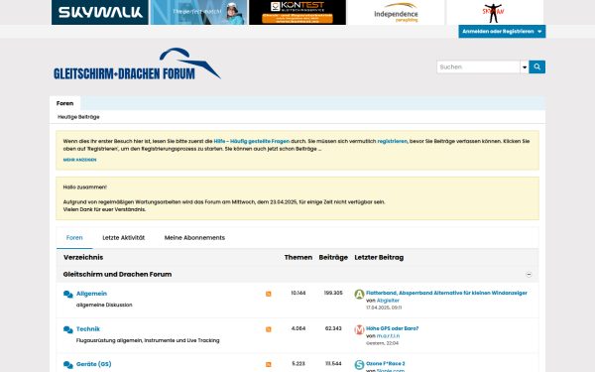The height and width of the screenshot is (372, 595).
Task: Open the Independence paragliding banner
Action: tap(396, 12)
